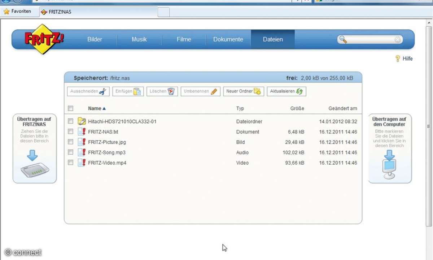The width and height of the screenshot is (433, 260).
Task: Click the file icon of FRITZ-Song.mp3
Action: [x=82, y=152]
